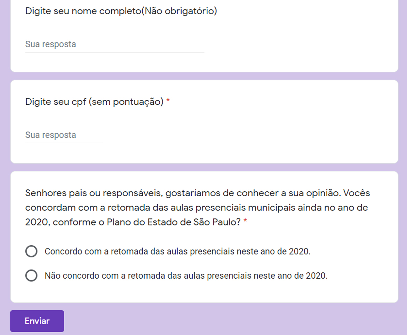407x335 pixels.
Task: Click the word 'Enviar' on the purple button
Action: point(37,321)
